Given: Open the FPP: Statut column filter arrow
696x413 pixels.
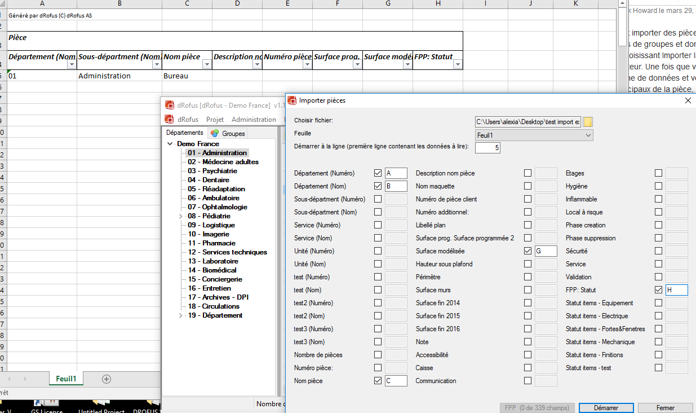Looking at the screenshot, I should [457, 65].
